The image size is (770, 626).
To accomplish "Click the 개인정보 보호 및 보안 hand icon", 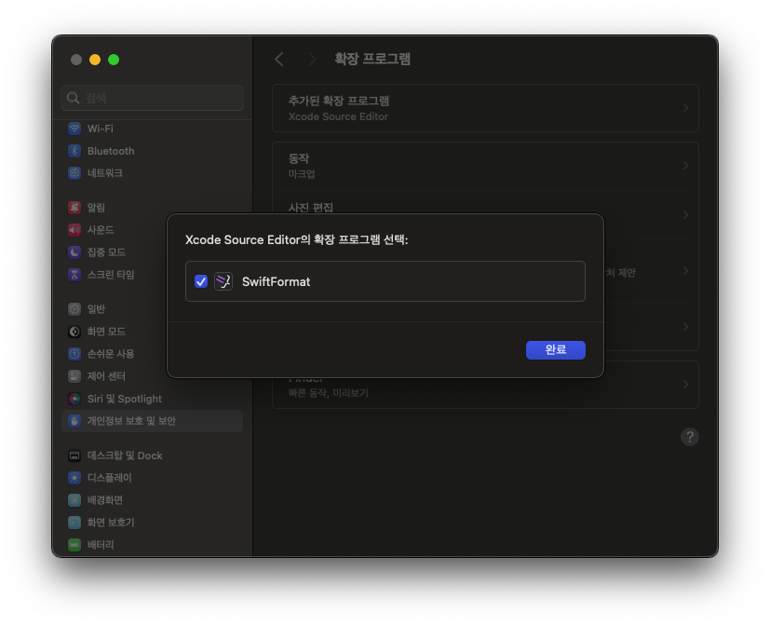I will (74, 421).
